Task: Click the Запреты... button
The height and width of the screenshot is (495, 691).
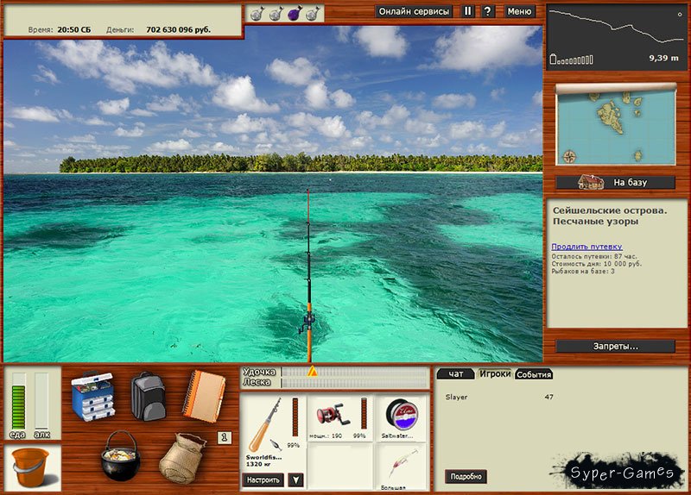Action: tap(615, 347)
